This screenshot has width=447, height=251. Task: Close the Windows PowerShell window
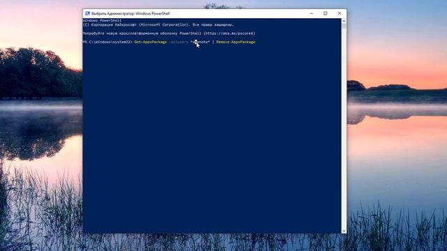(x=339, y=13)
